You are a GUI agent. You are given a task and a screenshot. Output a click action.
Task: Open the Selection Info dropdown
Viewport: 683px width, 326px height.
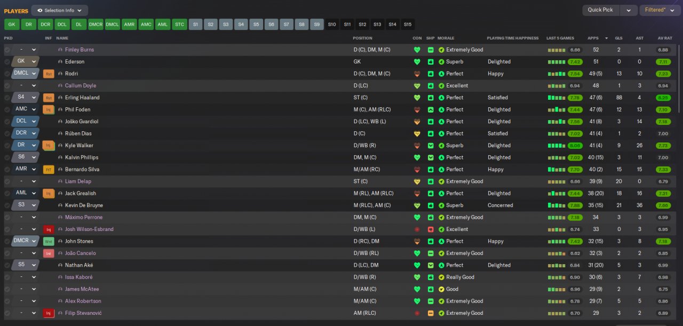click(x=60, y=10)
